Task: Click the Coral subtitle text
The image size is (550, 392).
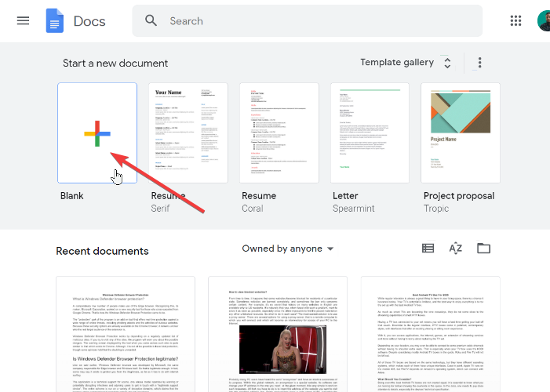Action: (252, 209)
